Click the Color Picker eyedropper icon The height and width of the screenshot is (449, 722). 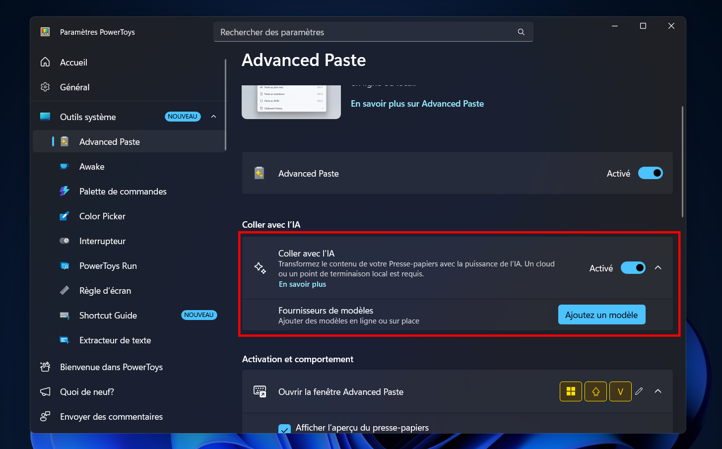65,216
